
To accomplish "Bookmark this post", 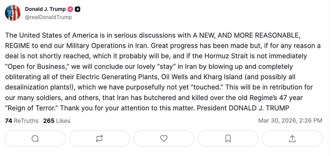I will tap(228, 138).
